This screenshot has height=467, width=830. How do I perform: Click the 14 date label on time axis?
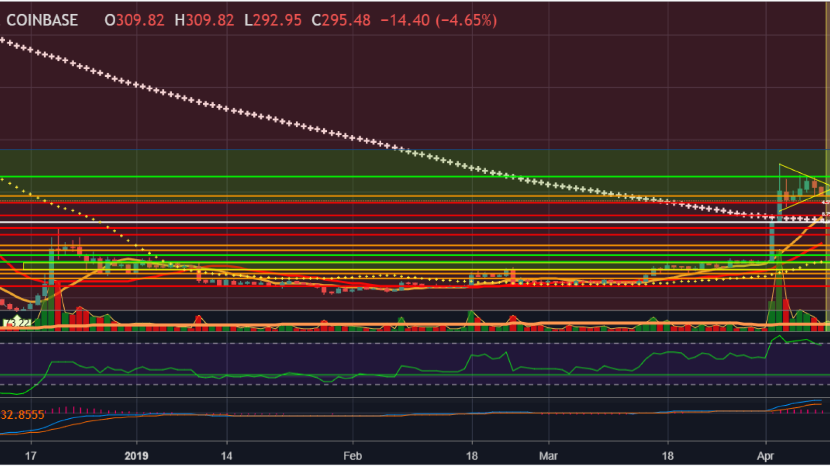point(226,456)
